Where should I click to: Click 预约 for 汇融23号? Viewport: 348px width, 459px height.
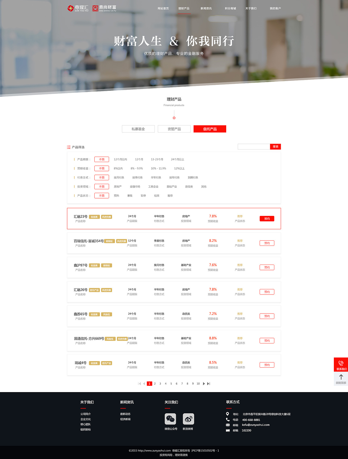click(x=267, y=219)
